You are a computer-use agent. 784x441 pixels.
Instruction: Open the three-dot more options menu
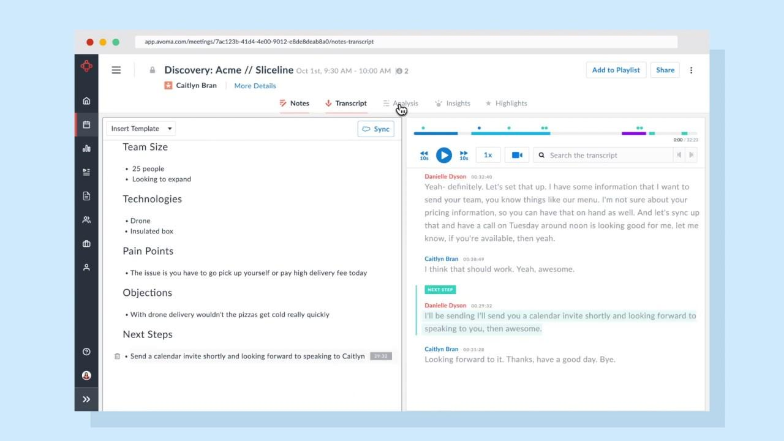click(691, 70)
